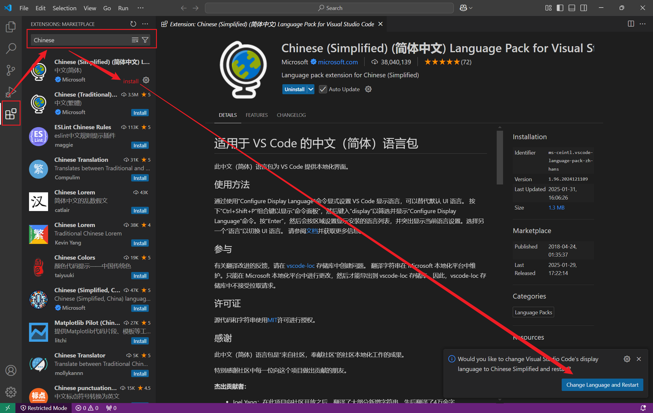
Task: Select the DETAILS tab
Action: pos(228,115)
